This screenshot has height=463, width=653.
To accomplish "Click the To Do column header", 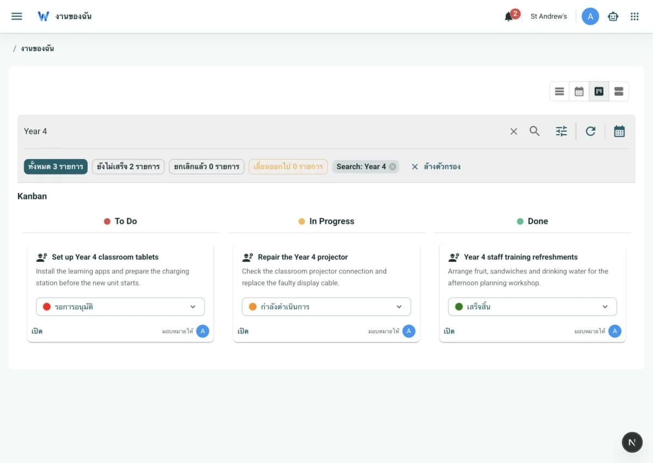I will point(120,221).
